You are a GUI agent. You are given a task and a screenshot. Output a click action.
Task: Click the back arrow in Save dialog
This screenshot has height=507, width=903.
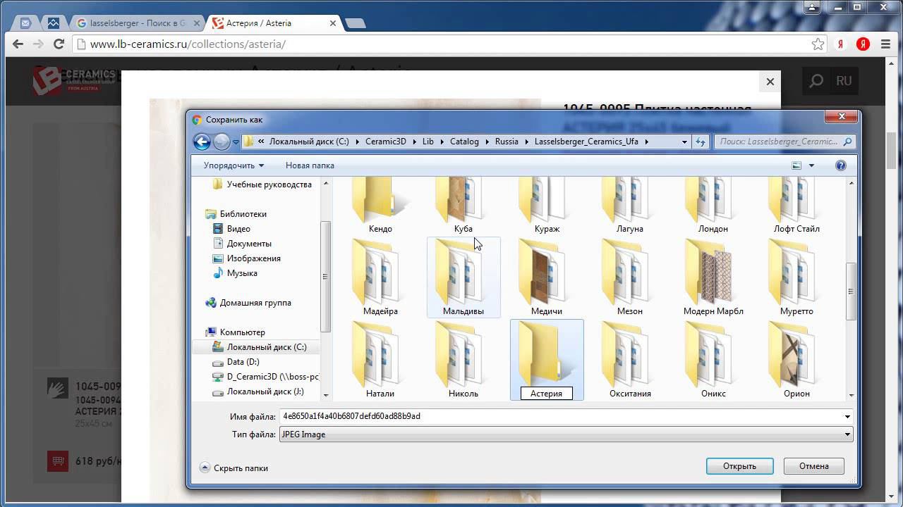click(202, 142)
